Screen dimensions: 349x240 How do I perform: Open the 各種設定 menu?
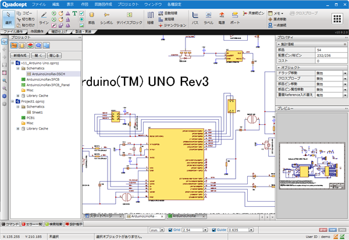tap(174, 4)
